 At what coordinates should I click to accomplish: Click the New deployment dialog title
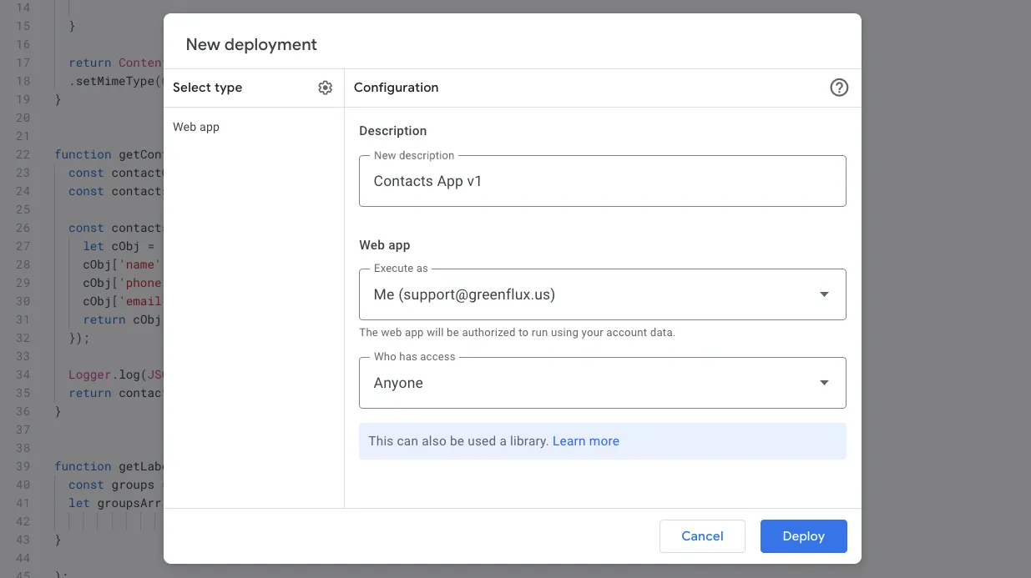point(251,44)
